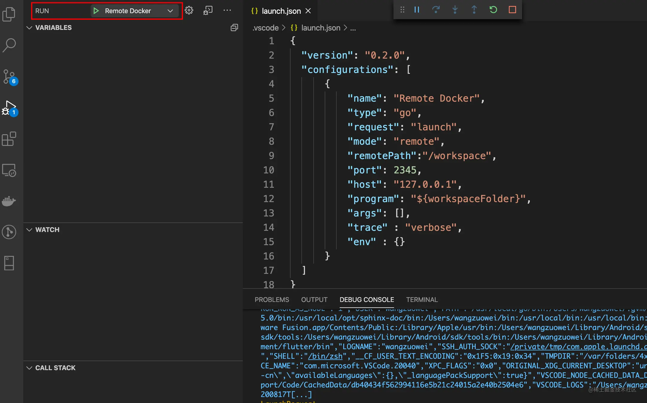The width and height of the screenshot is (647, 403).
Task: Switch to the PROBLEMS tab
Action: 271,300
